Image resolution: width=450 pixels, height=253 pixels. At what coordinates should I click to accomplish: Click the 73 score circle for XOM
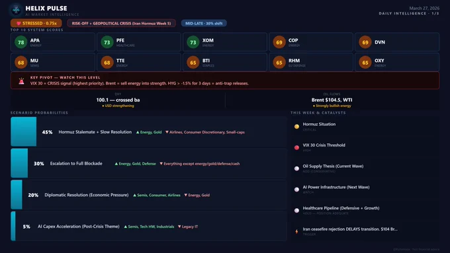click(193, 42)
